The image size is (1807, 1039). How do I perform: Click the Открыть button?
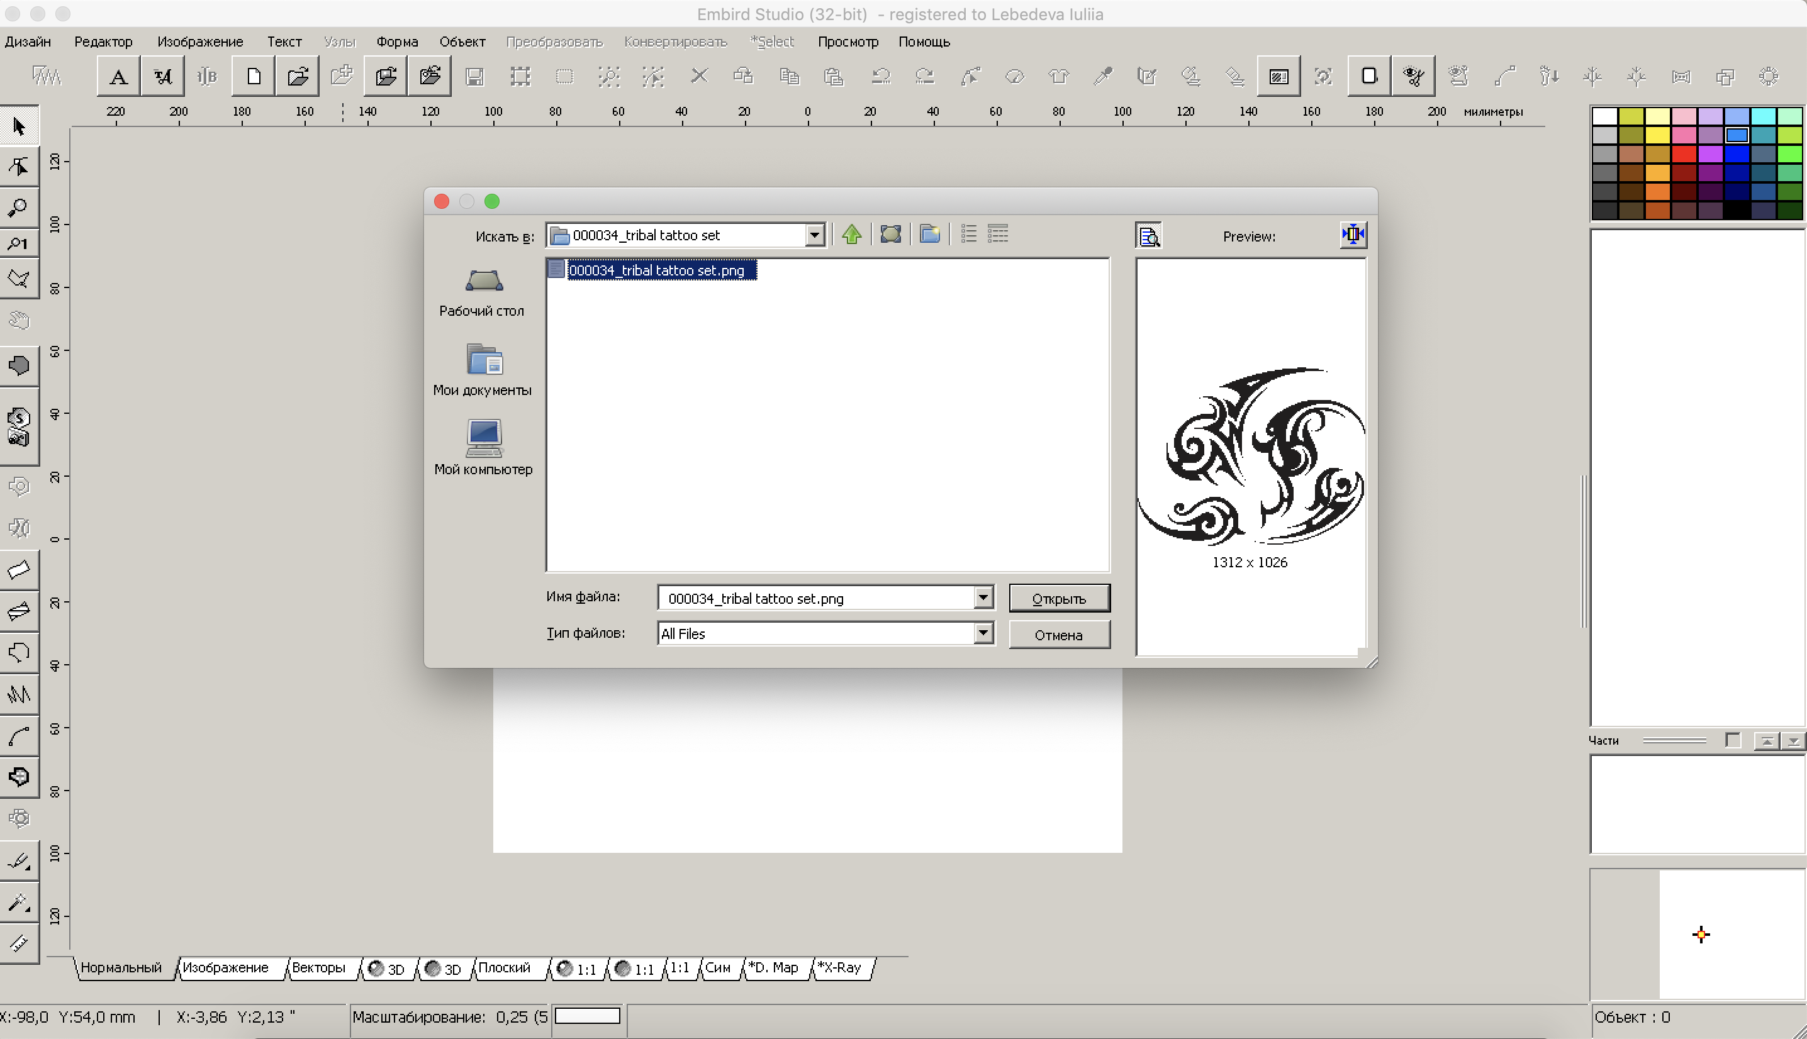pyautogui.click(x=1058, y=599)
